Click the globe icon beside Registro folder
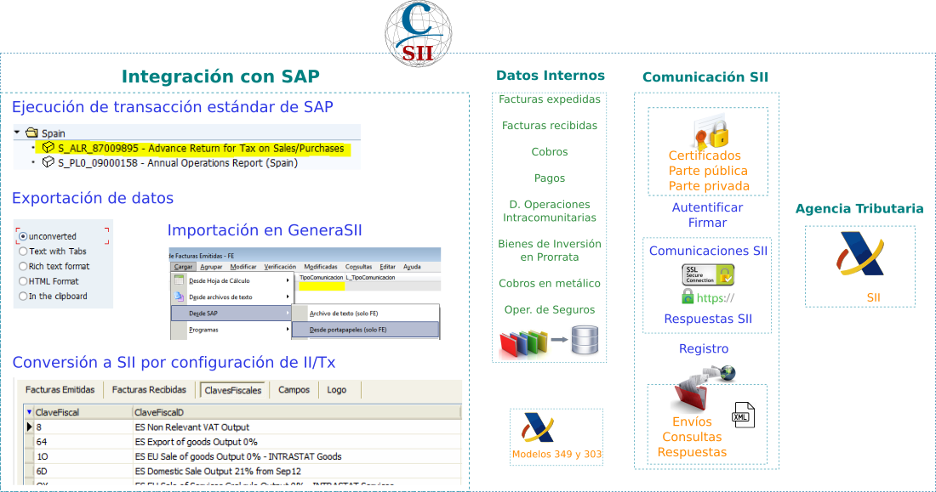 [727, 373]
